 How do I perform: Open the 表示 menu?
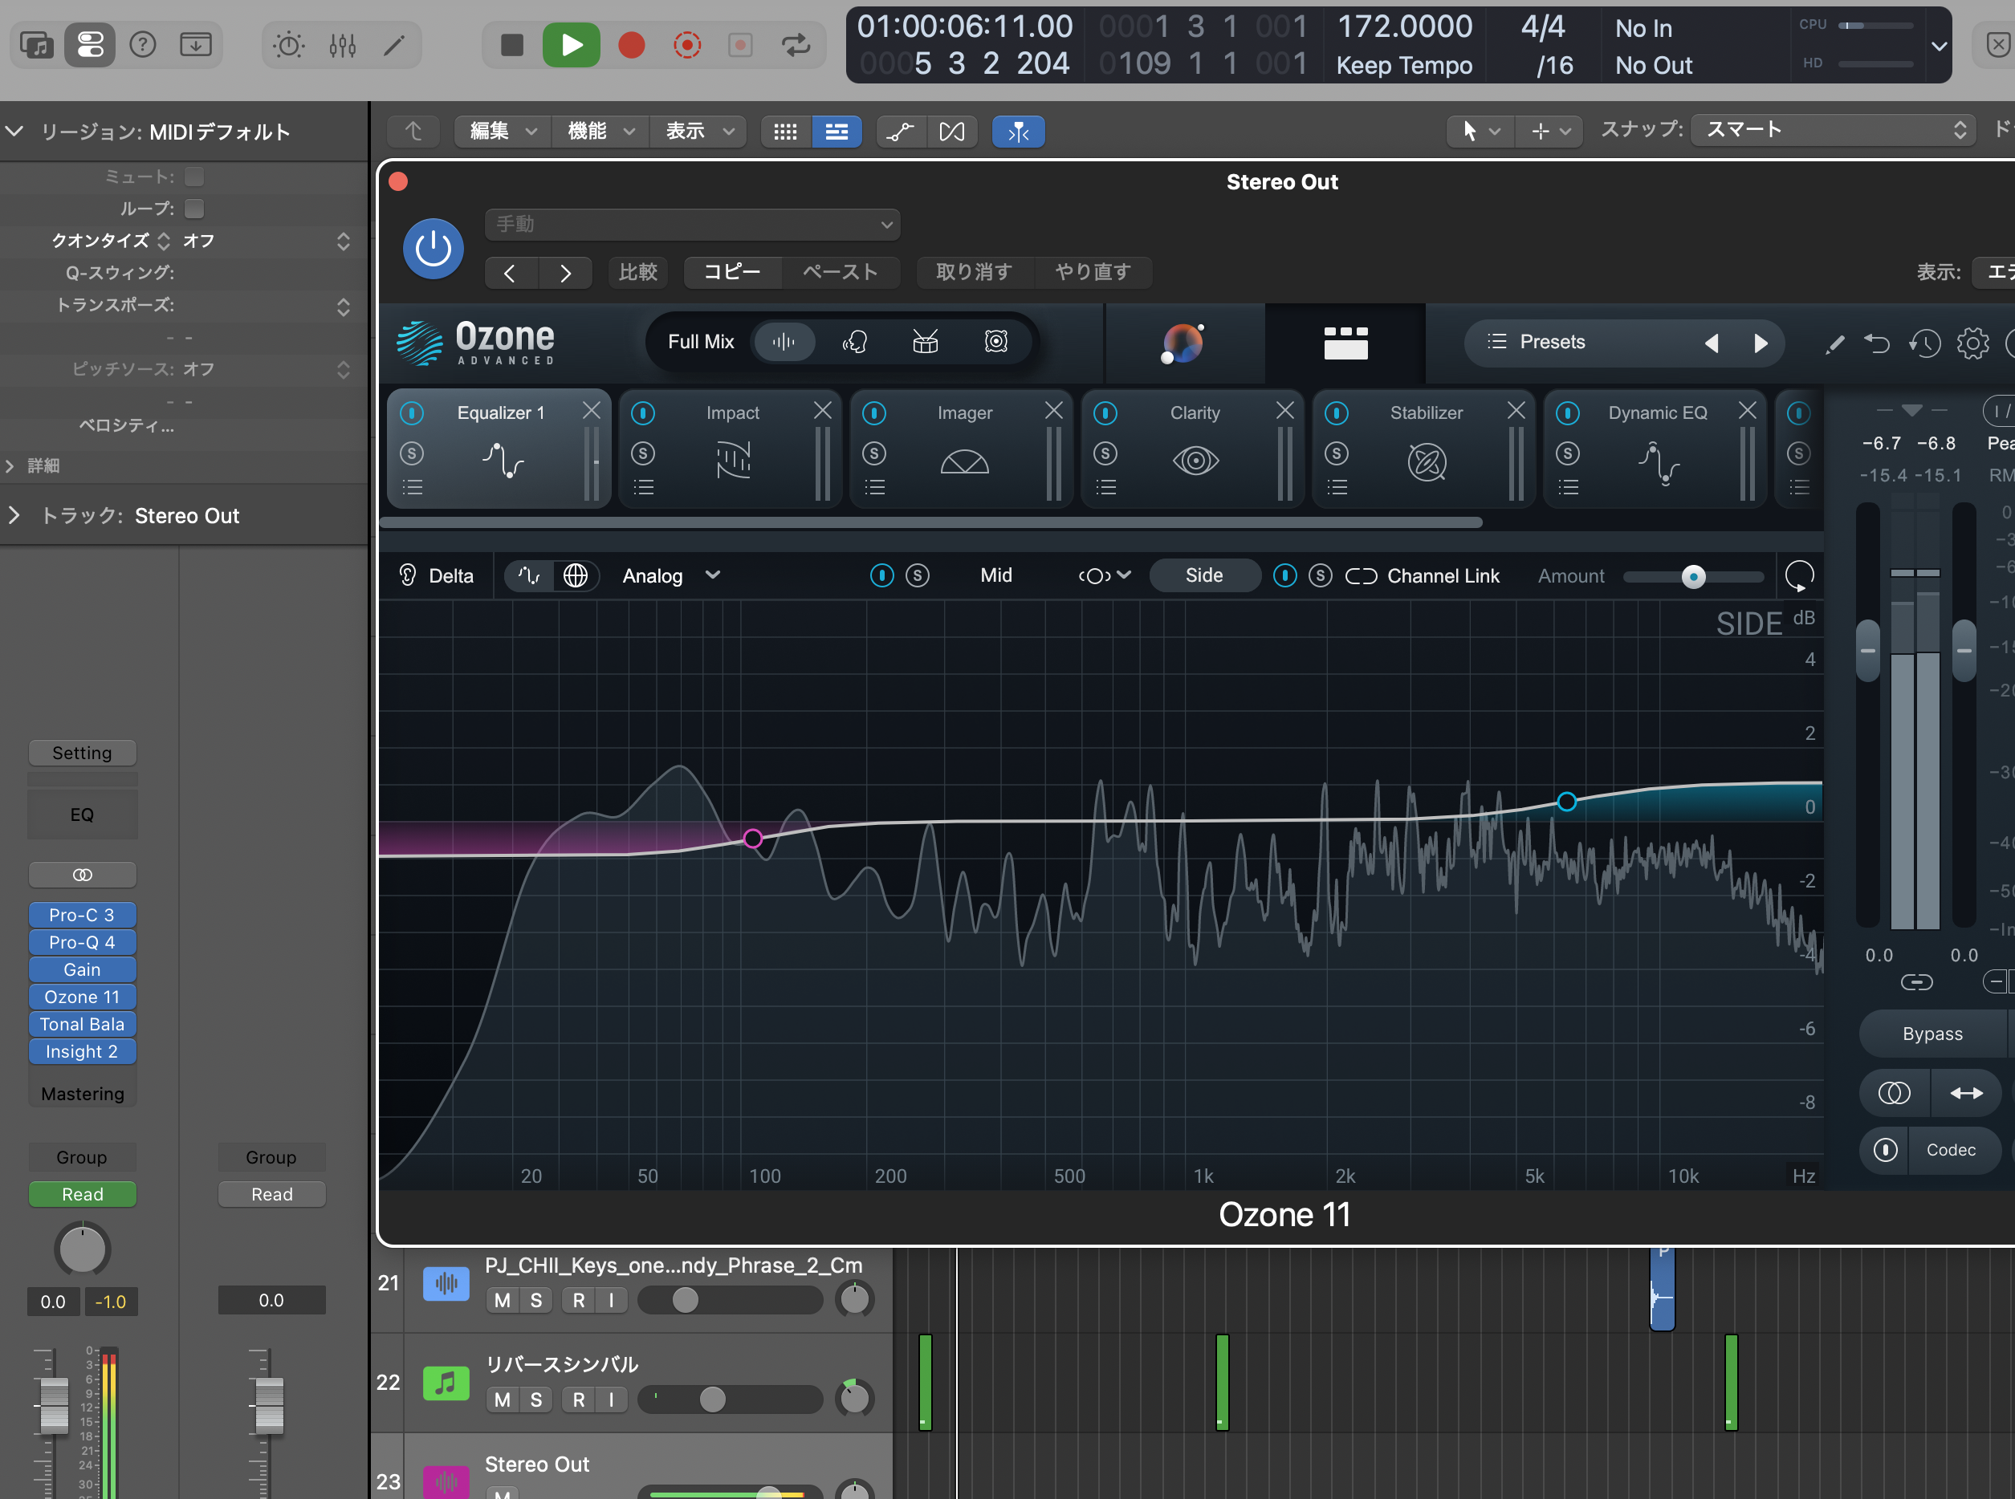pyautogui.click(x=698, y=132)
